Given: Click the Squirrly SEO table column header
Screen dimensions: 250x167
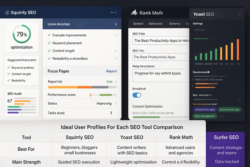Looking at the screenshot, I should coord(79,137).
